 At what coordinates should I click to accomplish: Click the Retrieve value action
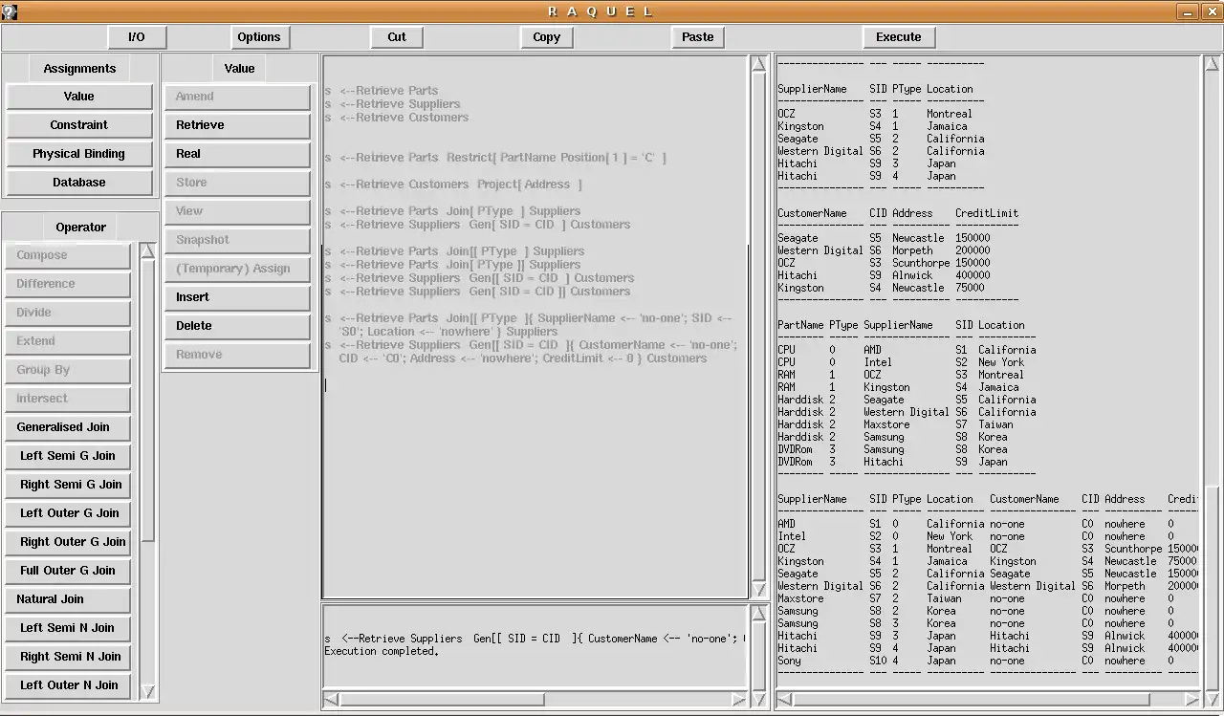[237, 125]
